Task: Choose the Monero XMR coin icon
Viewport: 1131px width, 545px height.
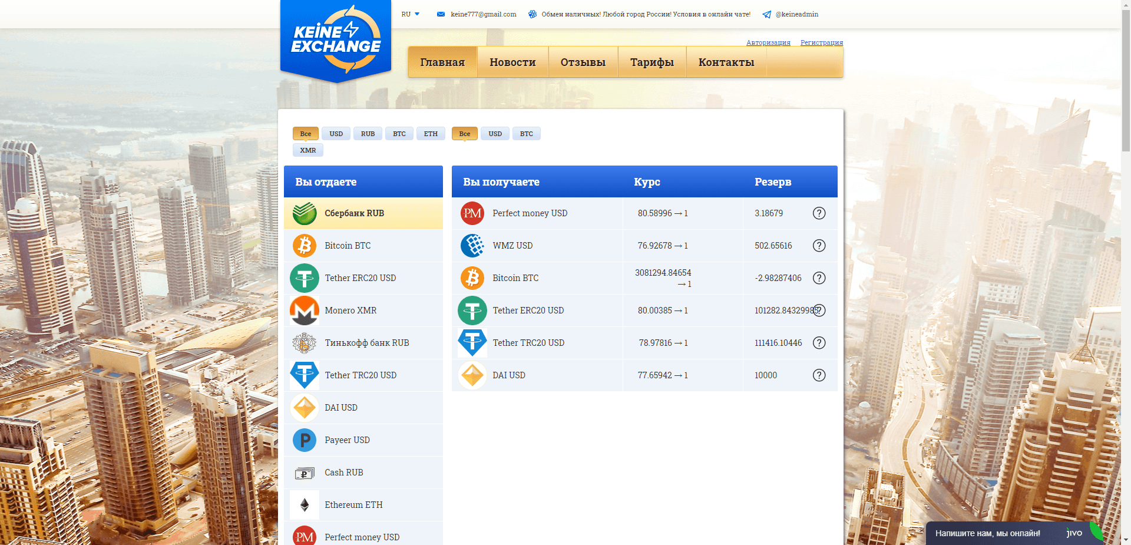Action: (x=305, y=311)
